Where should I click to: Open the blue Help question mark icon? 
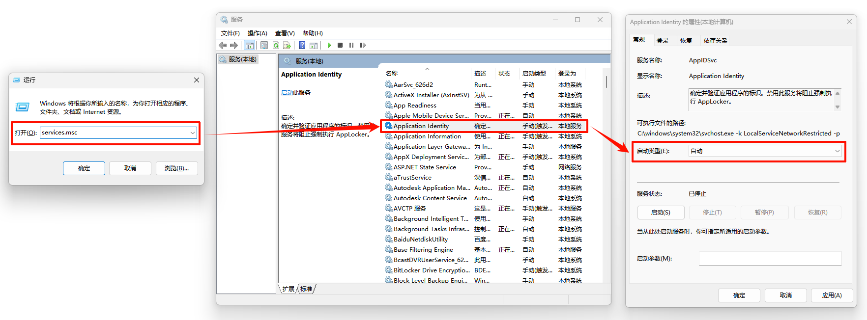(x=302, y=45)
